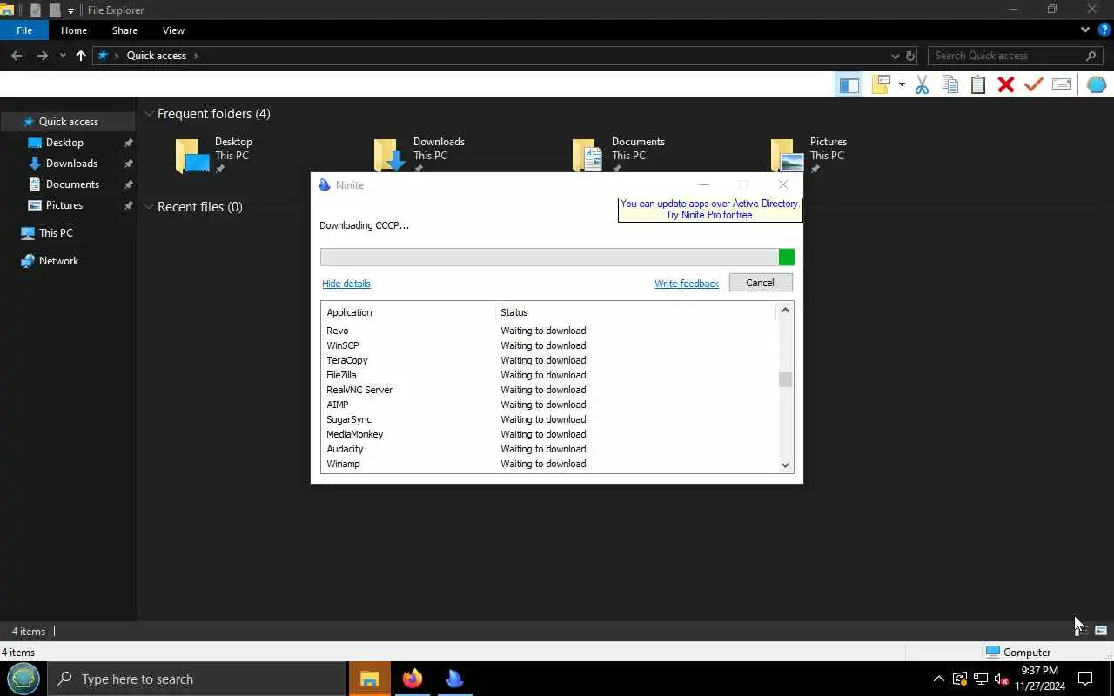The image size is (1114, 696).
Task: Open the Share ribbon tab
Action: 124,30
